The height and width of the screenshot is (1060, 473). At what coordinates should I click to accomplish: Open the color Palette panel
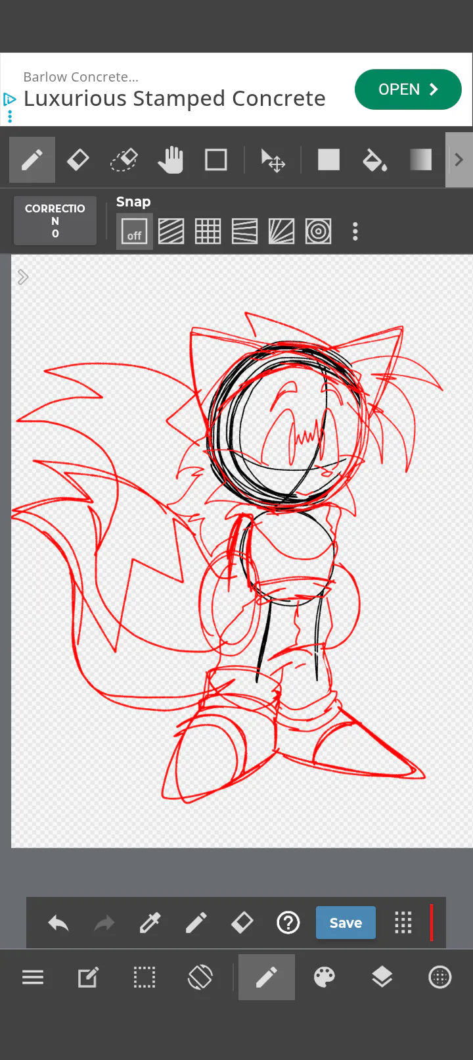325,977
